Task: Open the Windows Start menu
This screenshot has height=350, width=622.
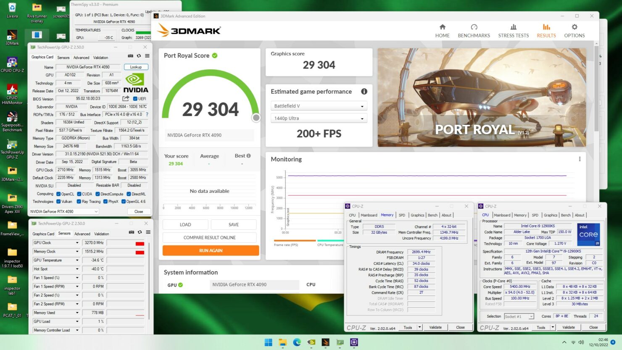Action: coord(268,342)
